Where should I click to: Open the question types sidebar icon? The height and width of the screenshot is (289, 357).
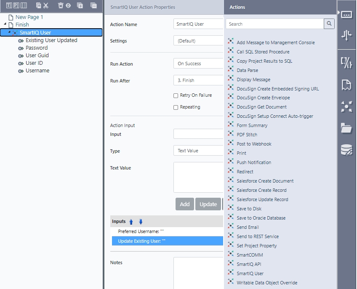pos(346,15)
